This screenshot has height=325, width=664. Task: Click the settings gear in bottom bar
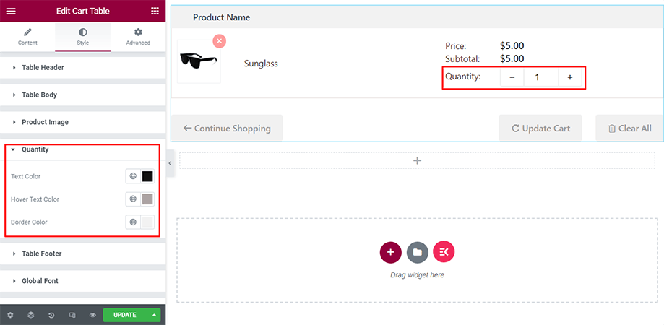pos(10,315)
